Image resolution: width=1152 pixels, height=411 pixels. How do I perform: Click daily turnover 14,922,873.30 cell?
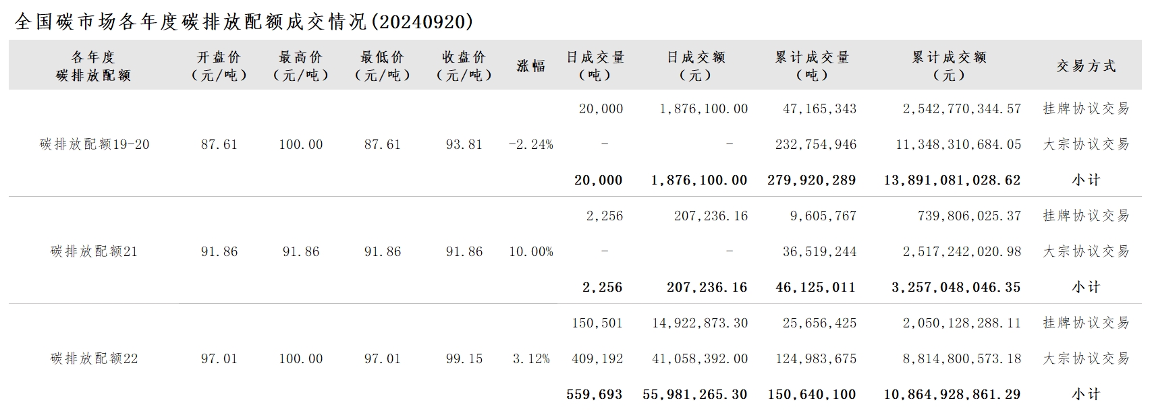tap(700, 323)
